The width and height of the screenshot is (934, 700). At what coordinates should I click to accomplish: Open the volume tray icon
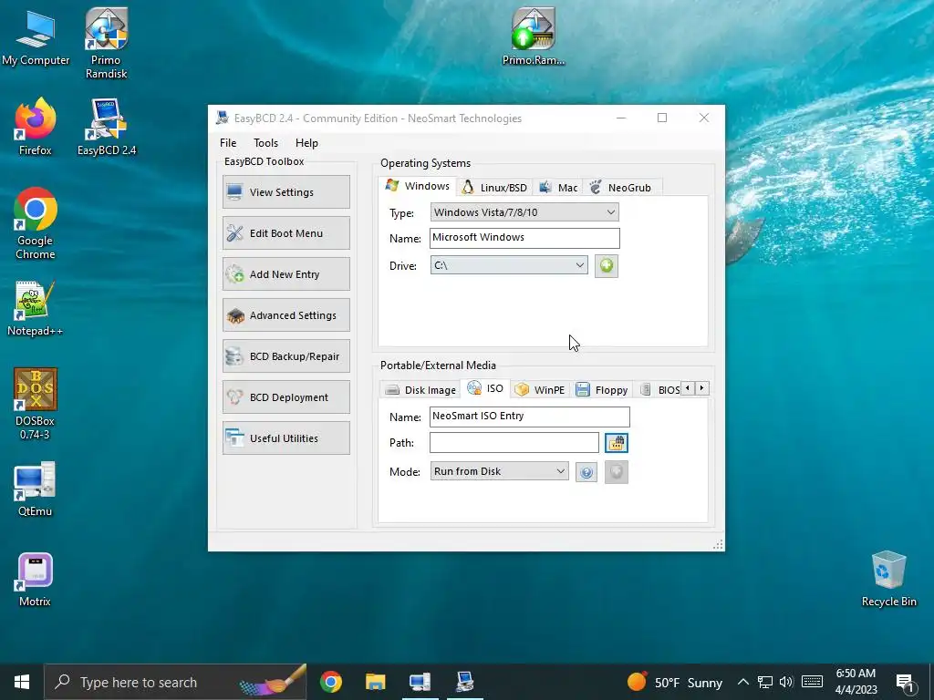[x=786, y=682]
